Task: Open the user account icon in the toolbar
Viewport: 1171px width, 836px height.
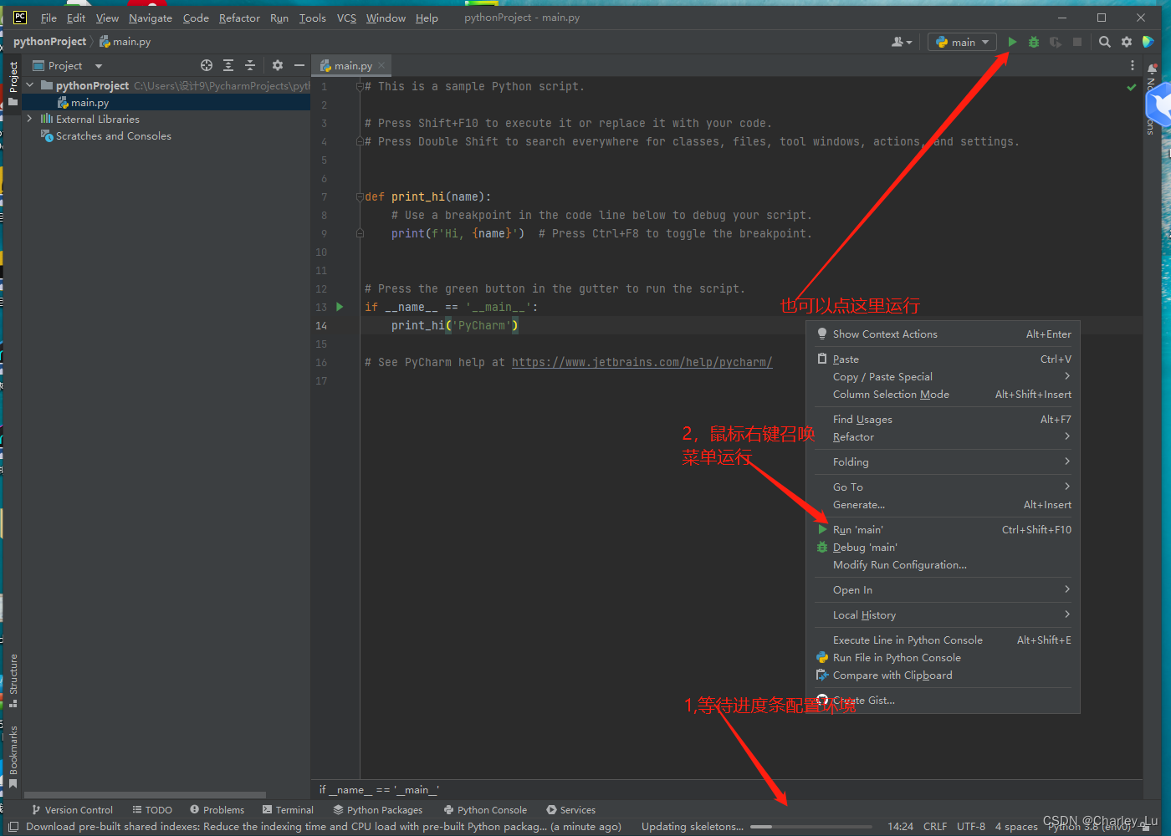Action: click(901, 42)
